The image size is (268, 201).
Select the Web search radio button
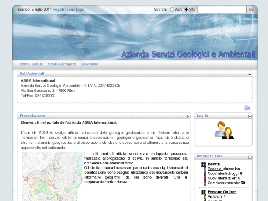pos(172,10)
